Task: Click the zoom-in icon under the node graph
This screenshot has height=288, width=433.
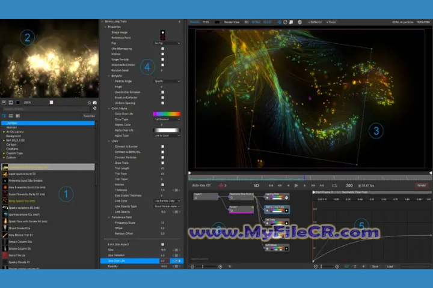Action: tap(220, 266)
